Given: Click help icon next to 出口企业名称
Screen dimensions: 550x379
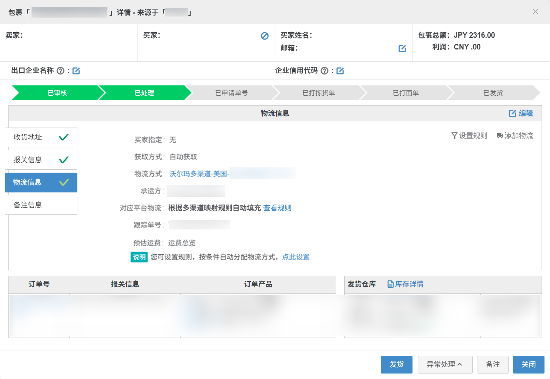Looking at the screenshot, I should [x=61, y=71].
